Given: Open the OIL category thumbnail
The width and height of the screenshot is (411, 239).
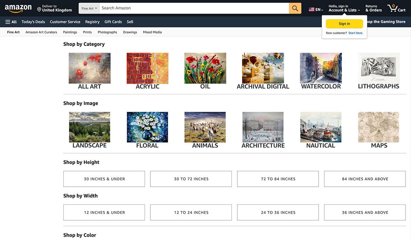Looking at the screenshot, I should [205, 68].
